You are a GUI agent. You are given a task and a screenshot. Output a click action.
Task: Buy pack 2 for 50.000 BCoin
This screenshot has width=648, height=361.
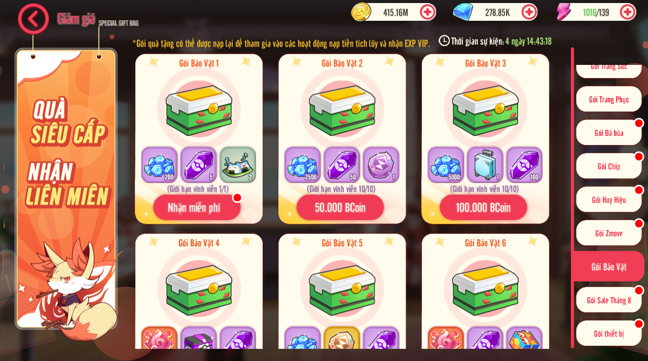pos(340,207)
